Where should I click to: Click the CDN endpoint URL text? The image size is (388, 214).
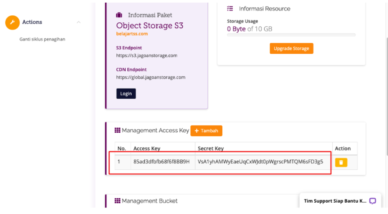pos(151,77)
